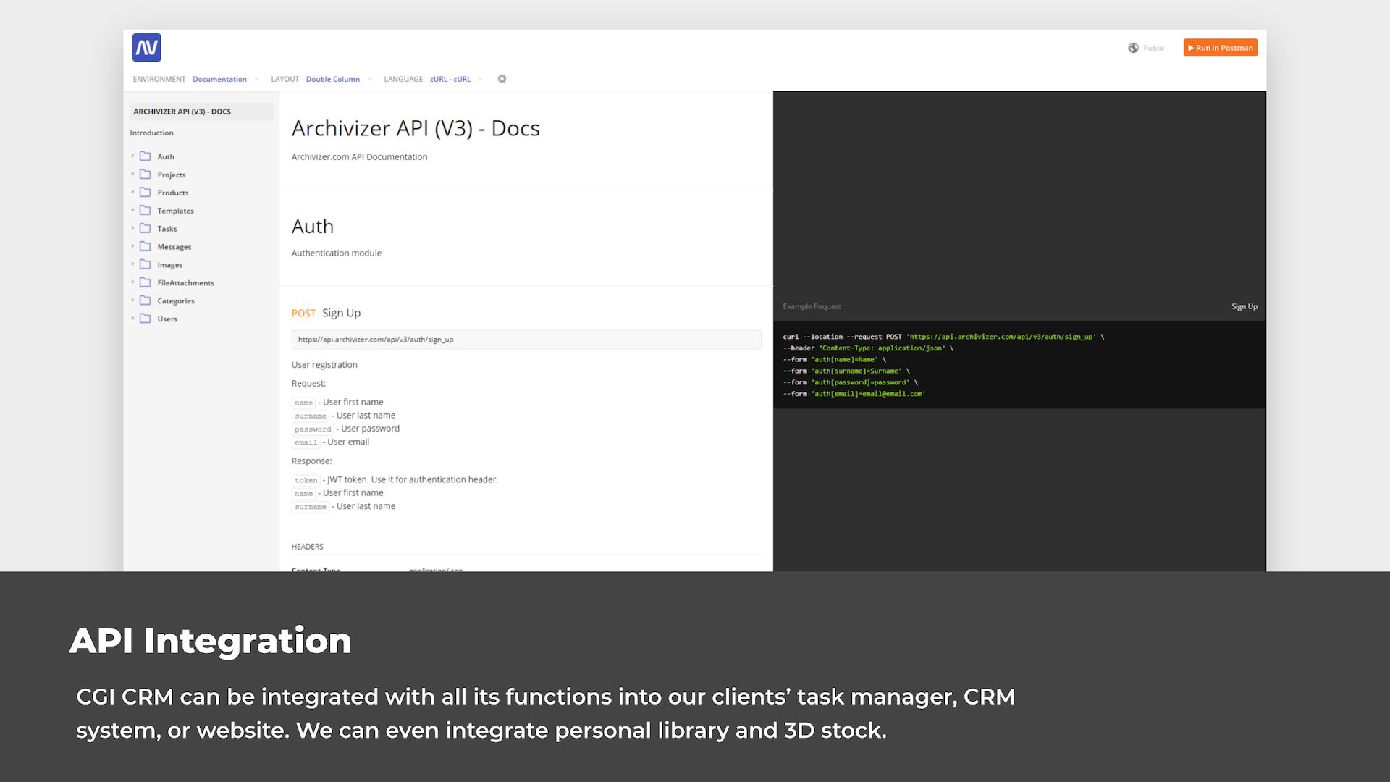Click the Messages folder icon
This screenshot has width=1390, height=782.
coord(146,246)
